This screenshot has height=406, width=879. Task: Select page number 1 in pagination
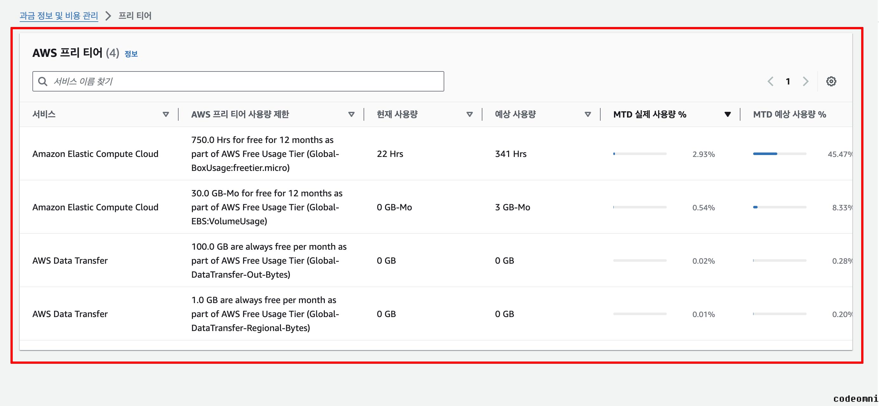[788, 81]
